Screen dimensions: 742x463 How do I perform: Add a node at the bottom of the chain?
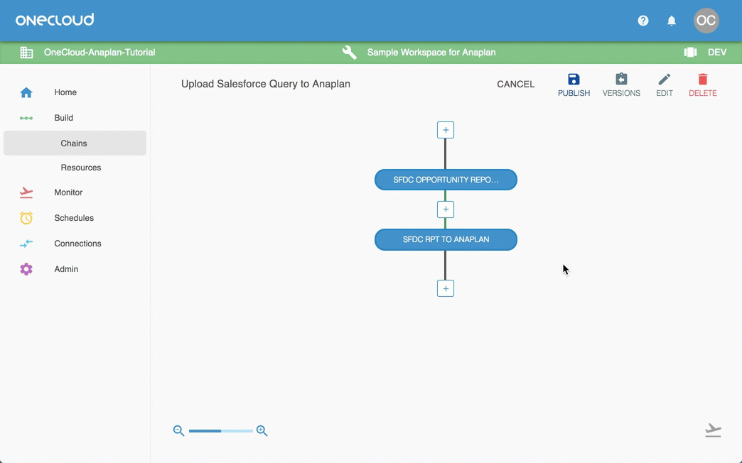[x=446, y=288]
